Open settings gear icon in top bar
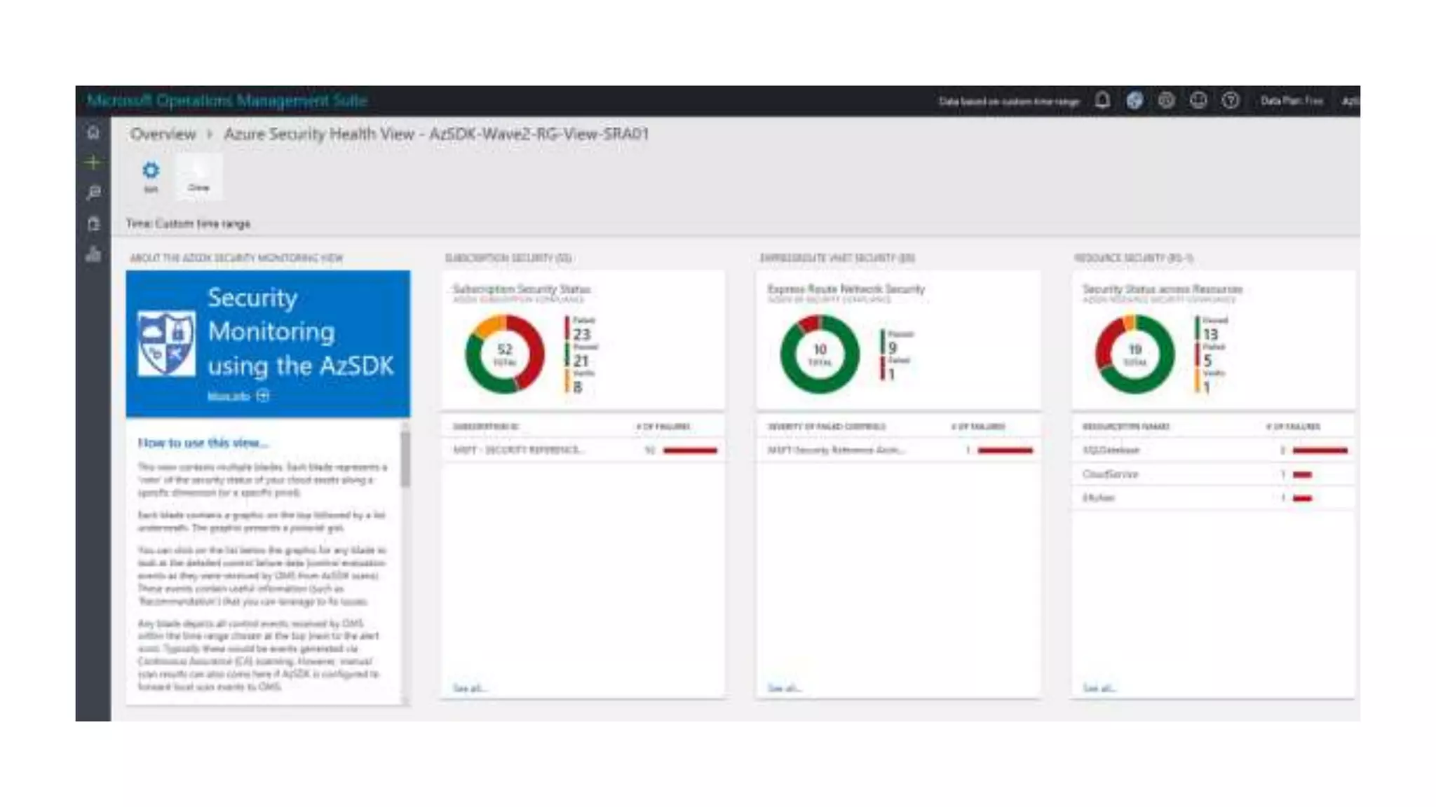 1166,101
